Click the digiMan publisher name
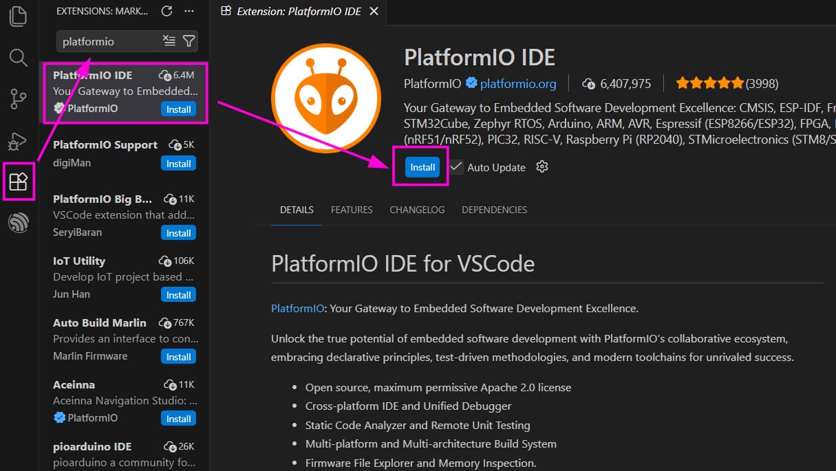 click(72, 163)
